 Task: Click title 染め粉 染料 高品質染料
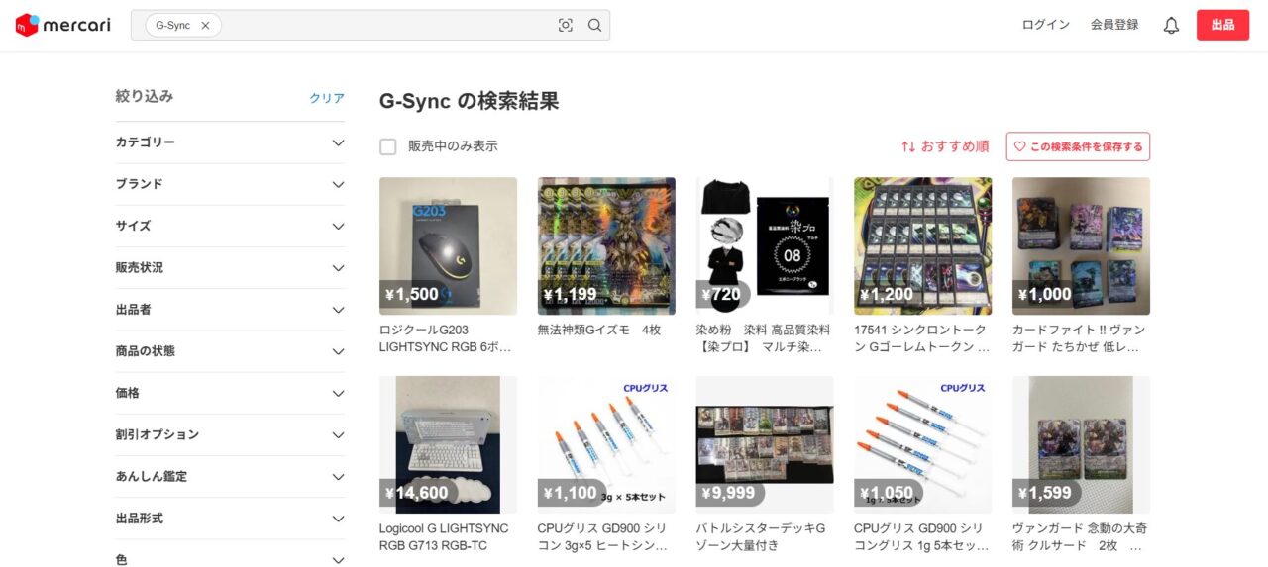(x=764, y=338)
